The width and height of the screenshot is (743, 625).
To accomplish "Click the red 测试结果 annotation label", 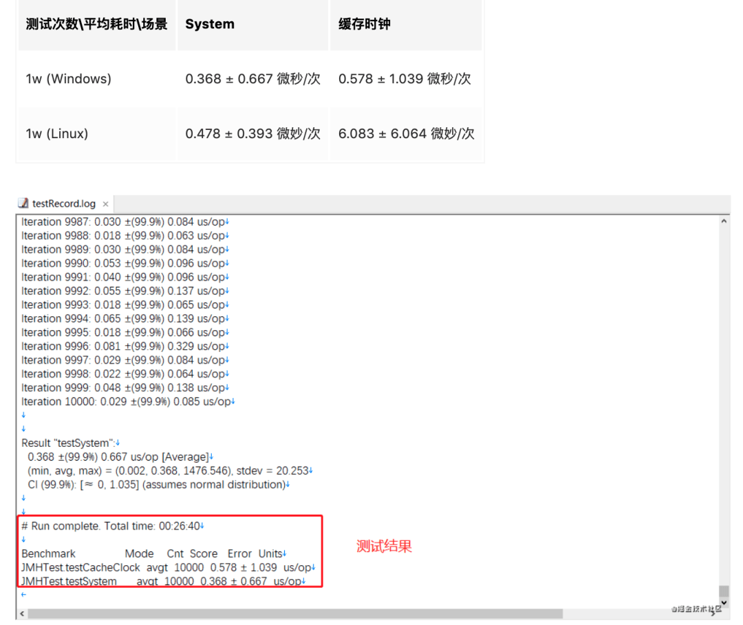I will click(x=384, y=546).
